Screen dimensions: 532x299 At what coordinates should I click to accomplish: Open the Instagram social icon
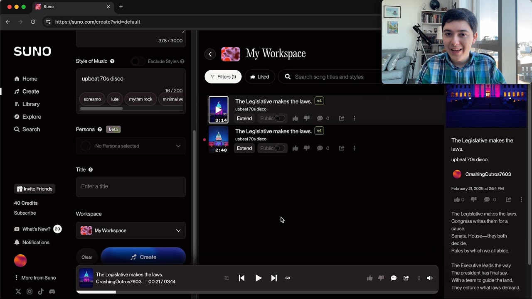tap(30, 292)
